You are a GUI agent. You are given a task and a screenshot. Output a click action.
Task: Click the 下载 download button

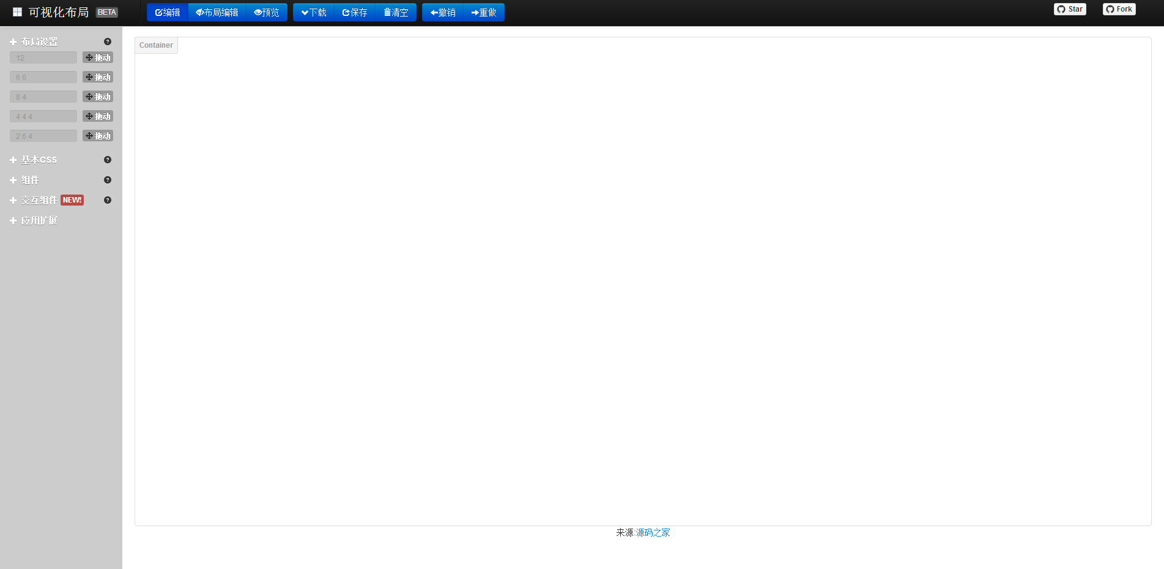pos(314,12)
